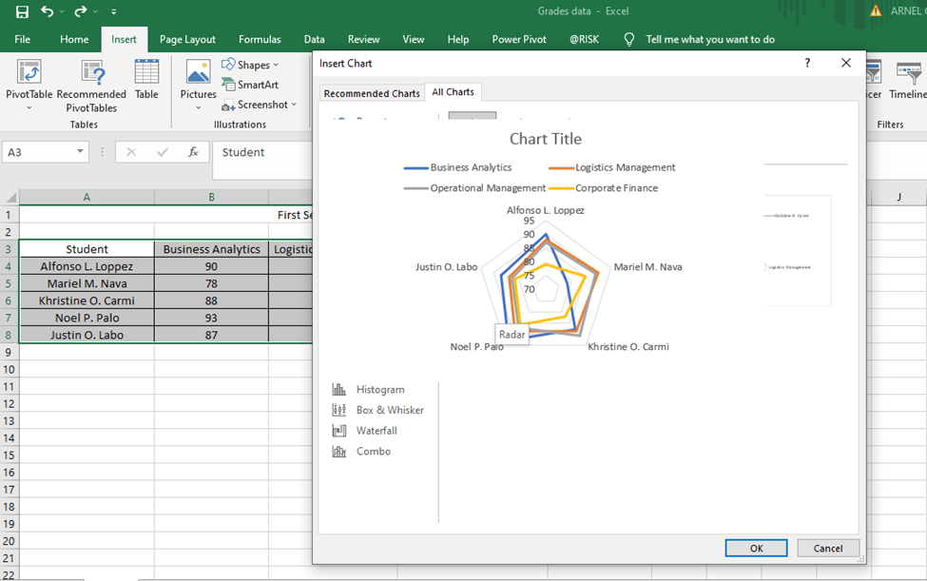
Task: Click the Operational Management legend entry
Action: 474,188
